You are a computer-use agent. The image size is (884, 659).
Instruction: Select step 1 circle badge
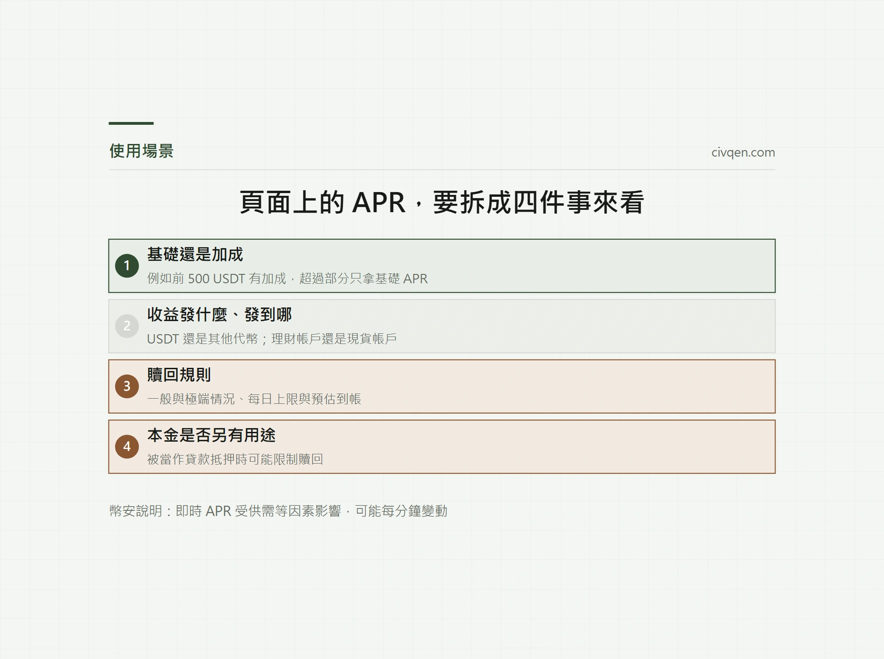point(127,266)
